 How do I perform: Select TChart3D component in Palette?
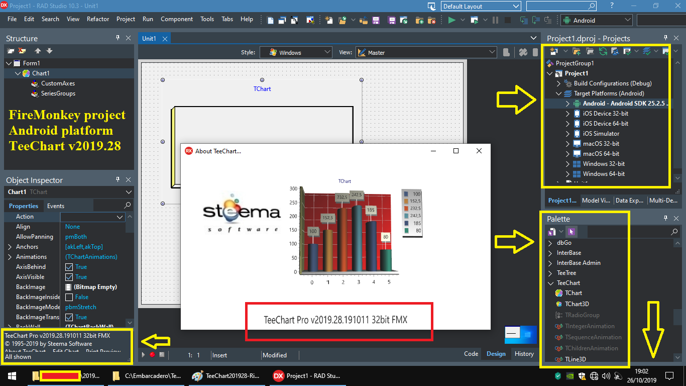(x=577, y=304)
